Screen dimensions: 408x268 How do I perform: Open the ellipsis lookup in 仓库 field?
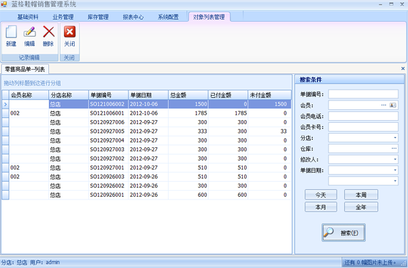click(x=394, y=149)
